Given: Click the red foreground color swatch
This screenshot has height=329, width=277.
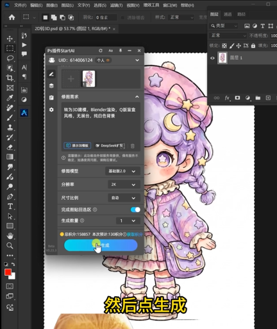Looking at the screenshot, I should (8, 272).
